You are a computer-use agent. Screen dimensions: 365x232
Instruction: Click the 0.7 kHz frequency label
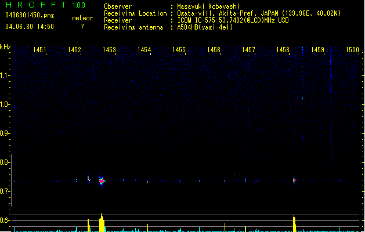(5, 191)
